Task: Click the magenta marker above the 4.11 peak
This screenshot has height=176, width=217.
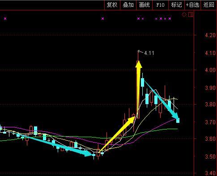Action: 138,19
